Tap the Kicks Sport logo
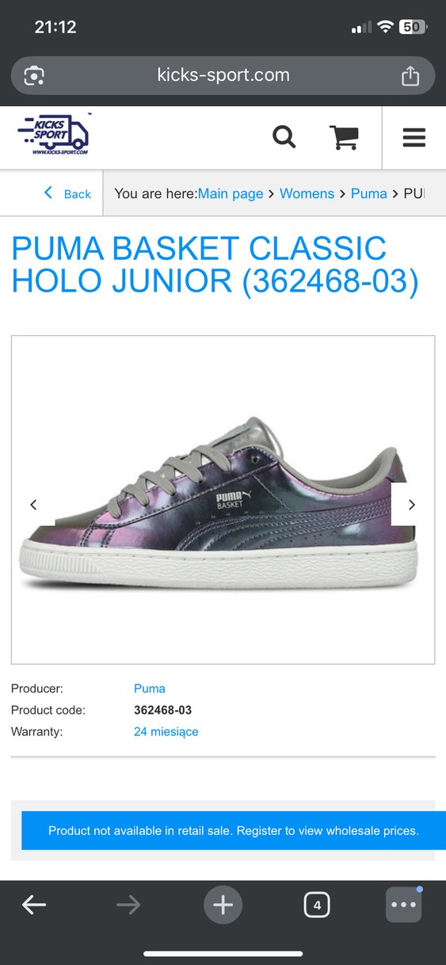 pos(54,135)
